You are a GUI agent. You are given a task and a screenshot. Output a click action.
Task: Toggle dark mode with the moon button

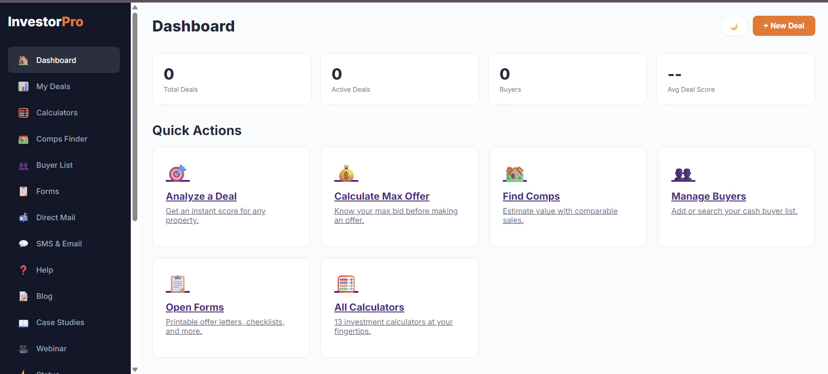pyautogui.click(x=734, y=26)
